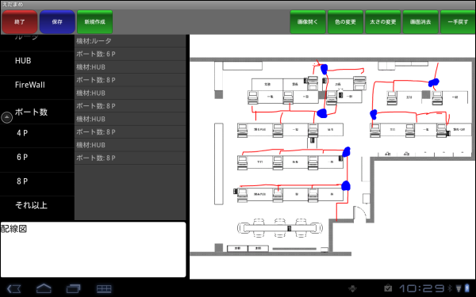Click the 太さの変更 thickness button
This screenshot has width=476, height=297.
[x=383, y=22]
